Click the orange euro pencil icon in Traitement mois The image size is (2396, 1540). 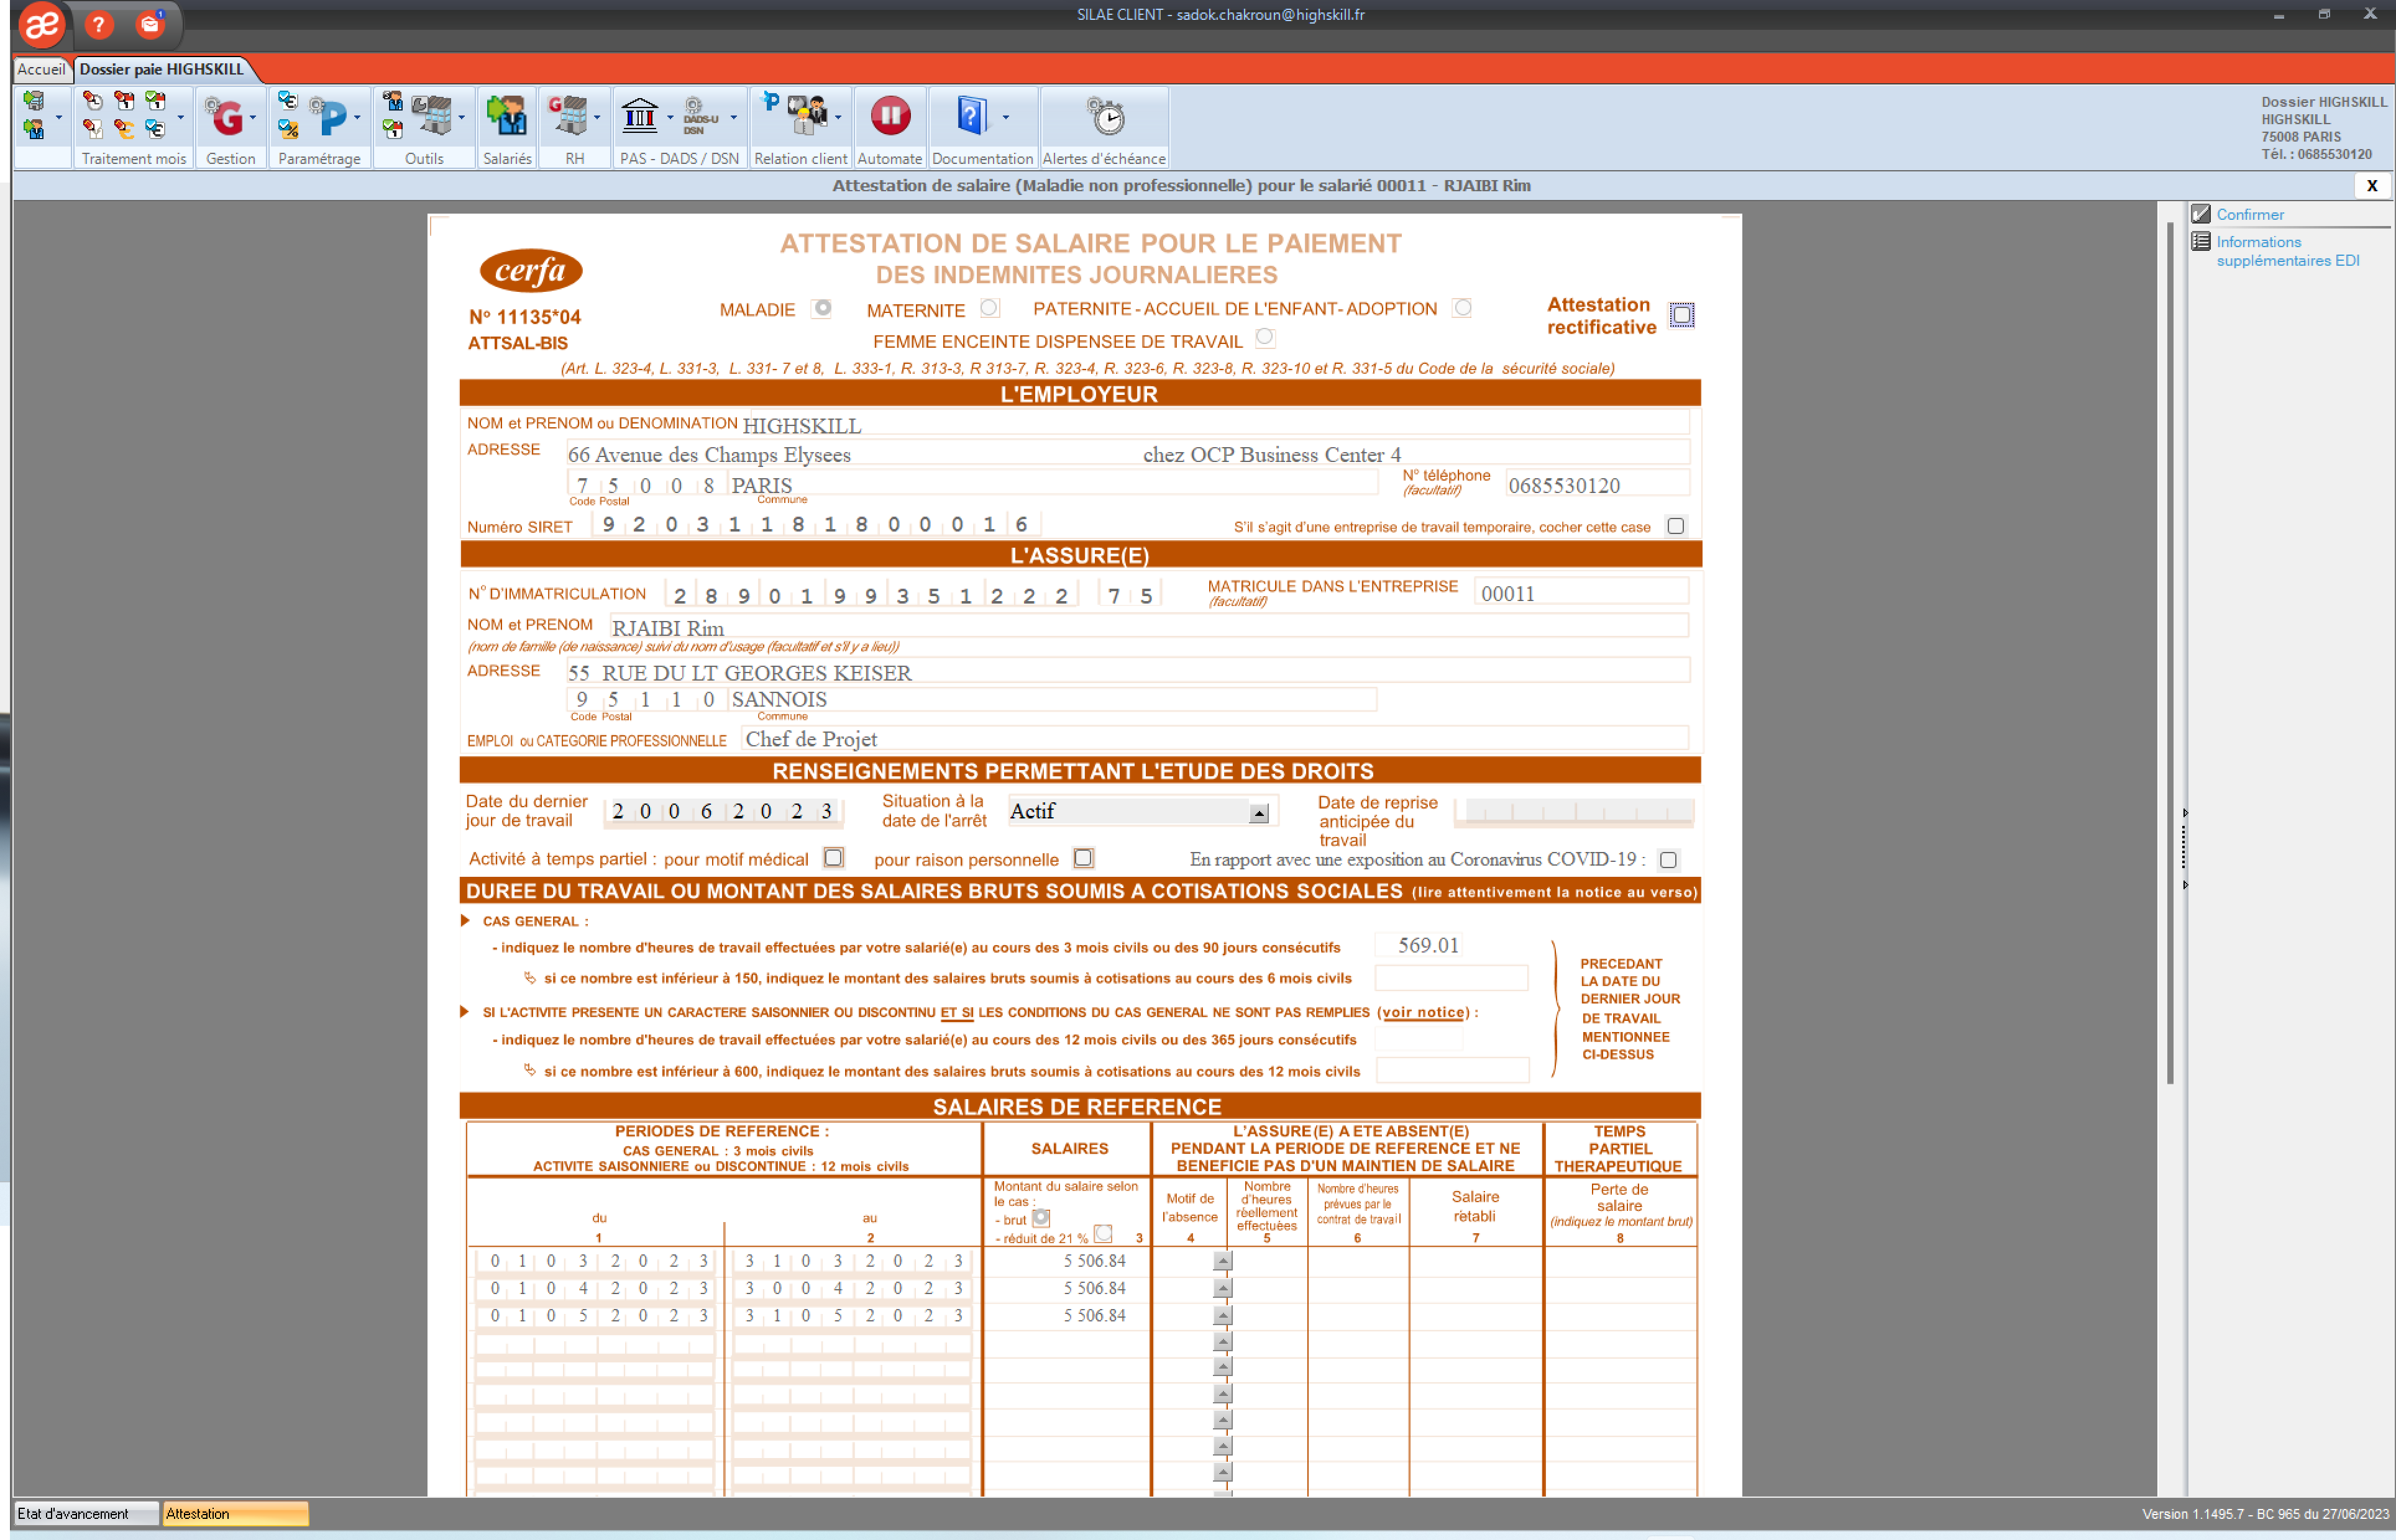tap(124, 129)
